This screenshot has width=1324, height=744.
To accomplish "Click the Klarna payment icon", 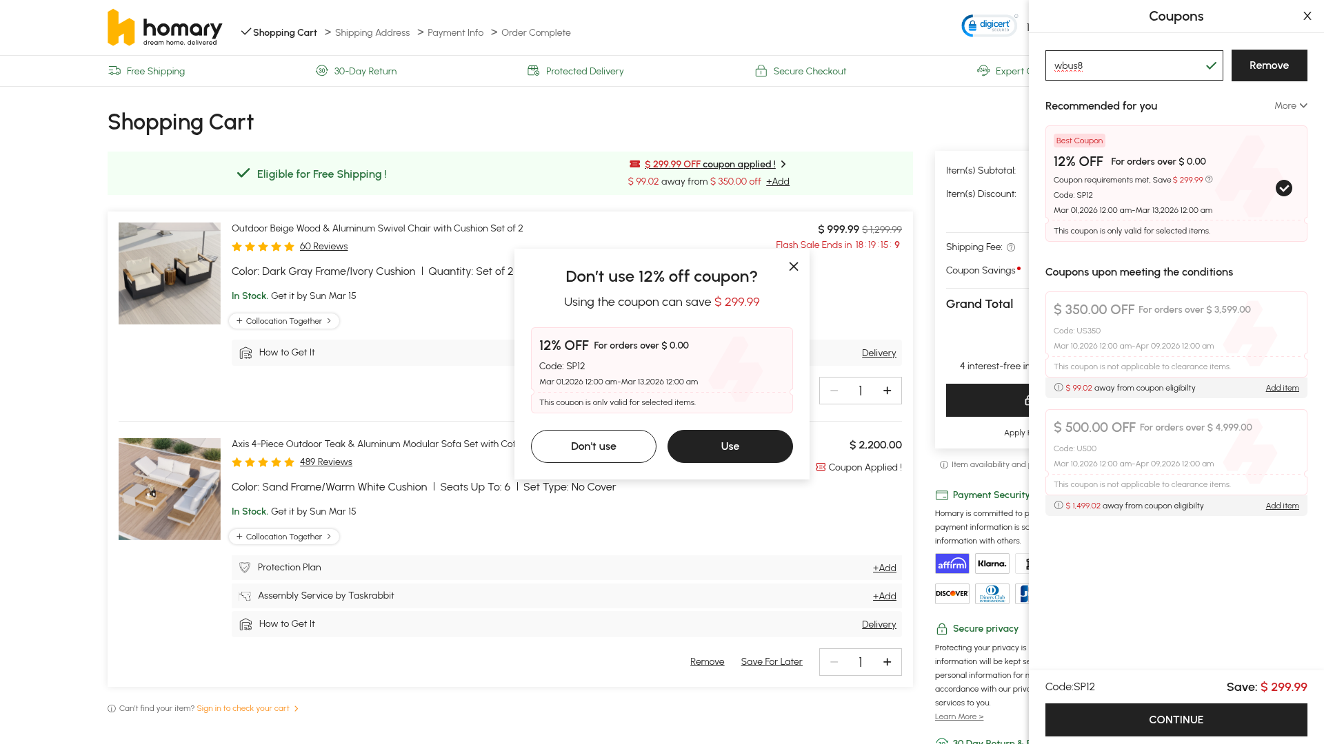I will (x=992, y=564).
